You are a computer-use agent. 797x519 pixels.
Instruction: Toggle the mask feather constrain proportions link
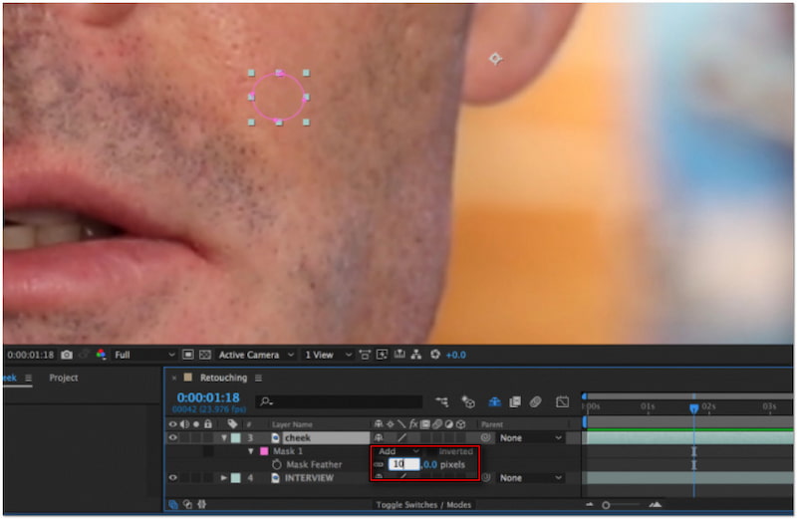[x=379, y=465]
